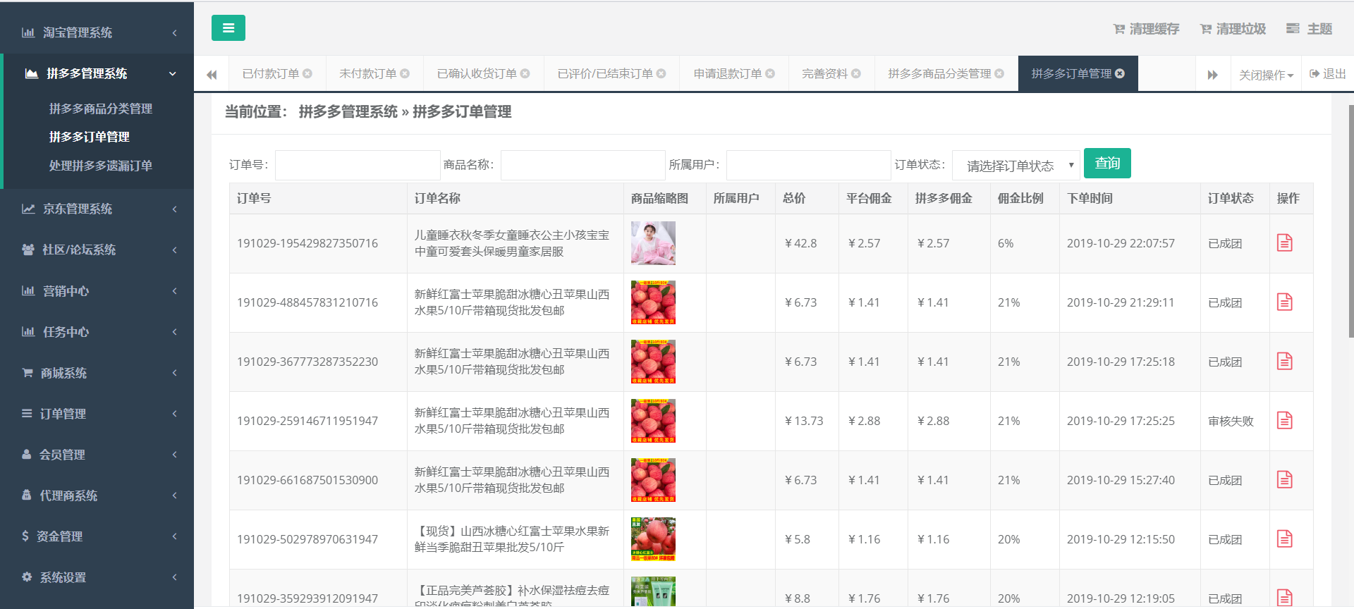The width and height of the screenshot is (1354, 609).
Task: Focus the 所属用户 input field
Action: click(x=809, y=165)
